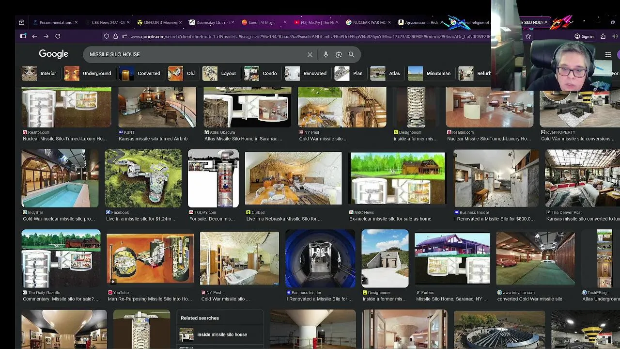Start voice search with the microphone icon
620x349 pixels.
click(326, 54)
